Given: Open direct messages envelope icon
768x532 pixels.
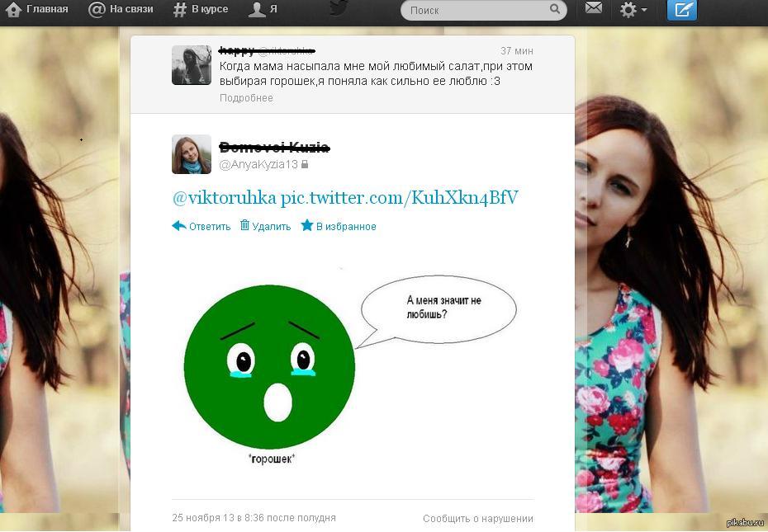Looking at the screenshot, I should (593, 8).
